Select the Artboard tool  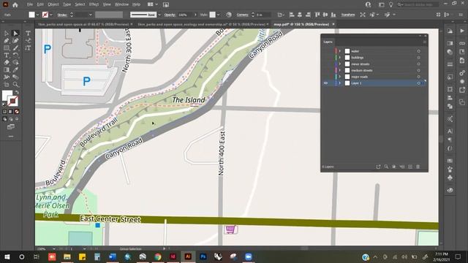pos(7,85)
